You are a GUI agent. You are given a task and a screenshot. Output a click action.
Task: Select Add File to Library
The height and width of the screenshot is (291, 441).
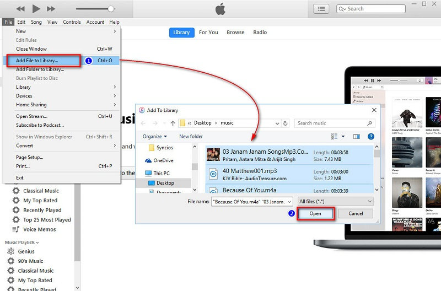(62, 61)
